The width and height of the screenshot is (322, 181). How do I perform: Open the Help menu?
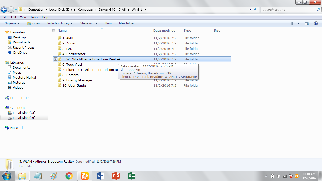[45, 17]
